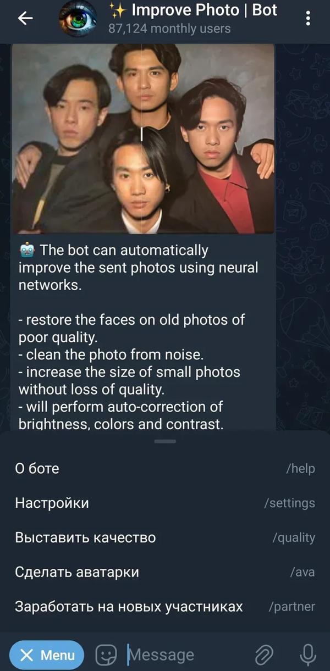The image size is (330, 671).
Task: Close the blue Menu button
Action: point(47,655)
